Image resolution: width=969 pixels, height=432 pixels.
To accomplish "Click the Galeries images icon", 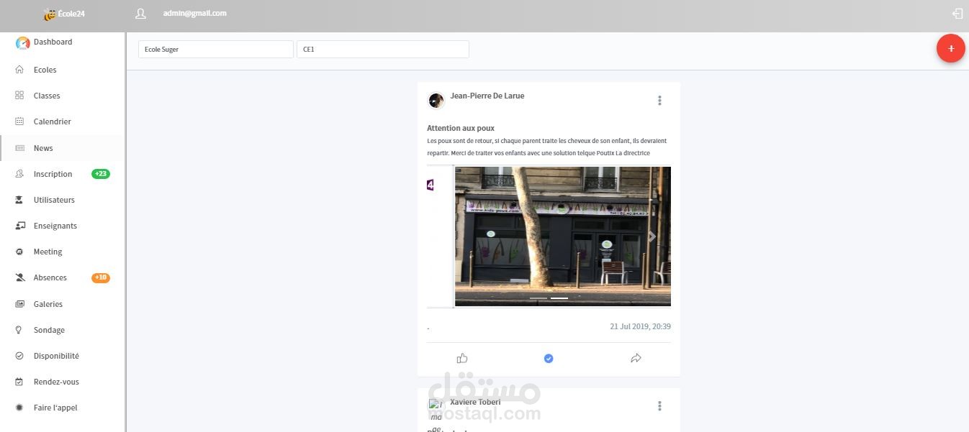I will coord(19,304).
